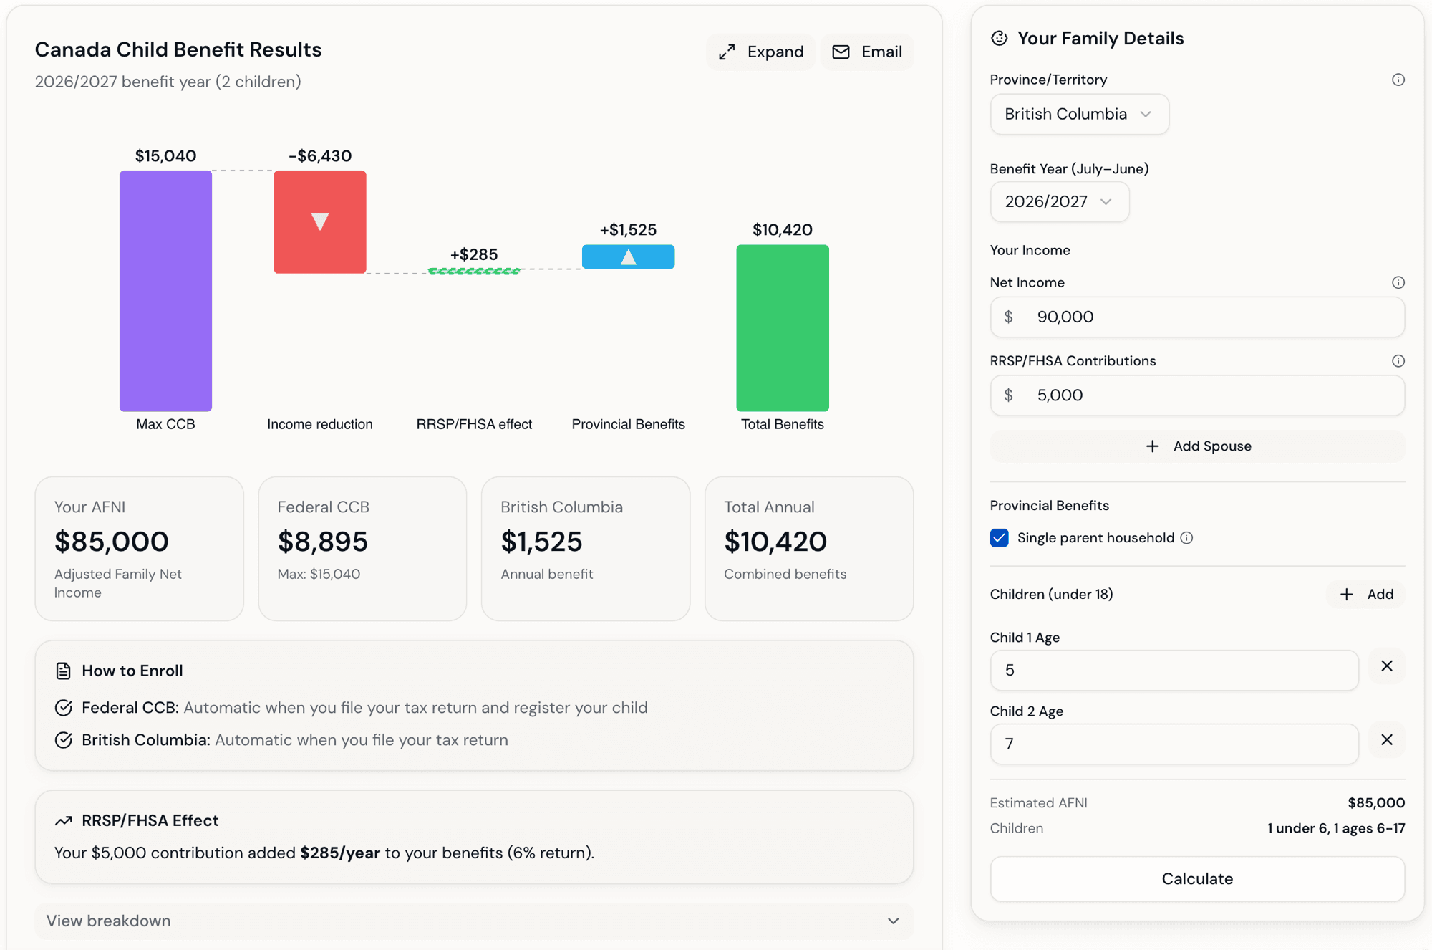The height and width of the screenshot is (950, 1432).
Task: Click the "Canada Child Benefit Results" heading
Action: pyautogui.click(x=178, y=49)
